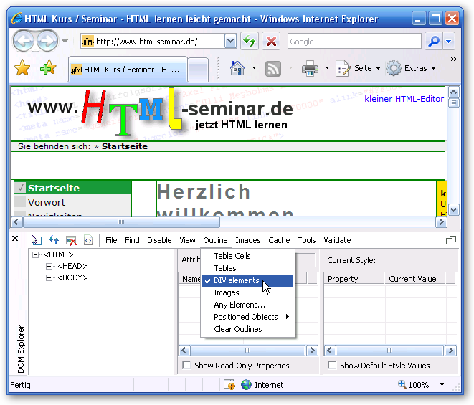Click style pane horizontal scroll thumb
Image resolution: width=474 pixels, height=405 pixels.
tap(389, 351)
